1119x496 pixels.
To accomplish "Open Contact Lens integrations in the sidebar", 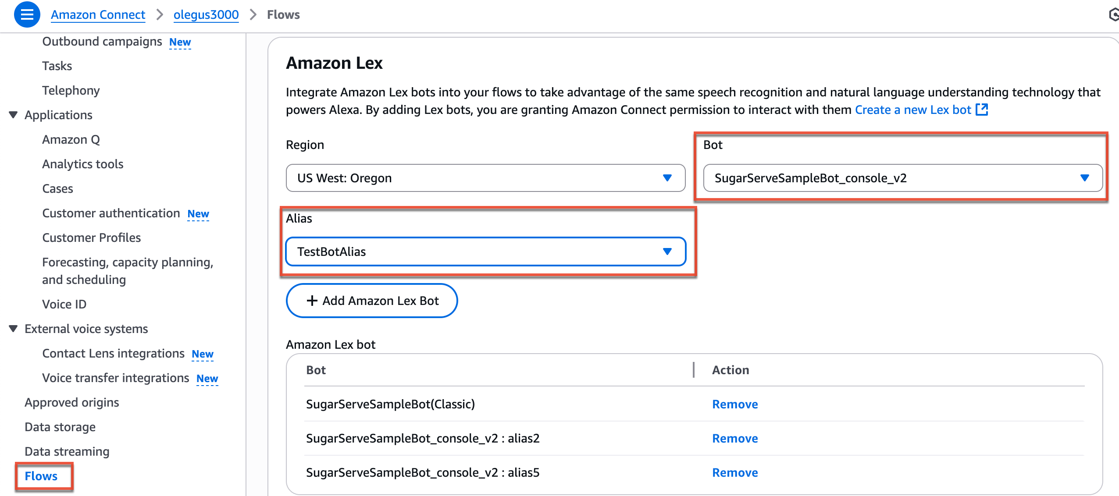I will [x=113, y=353].
